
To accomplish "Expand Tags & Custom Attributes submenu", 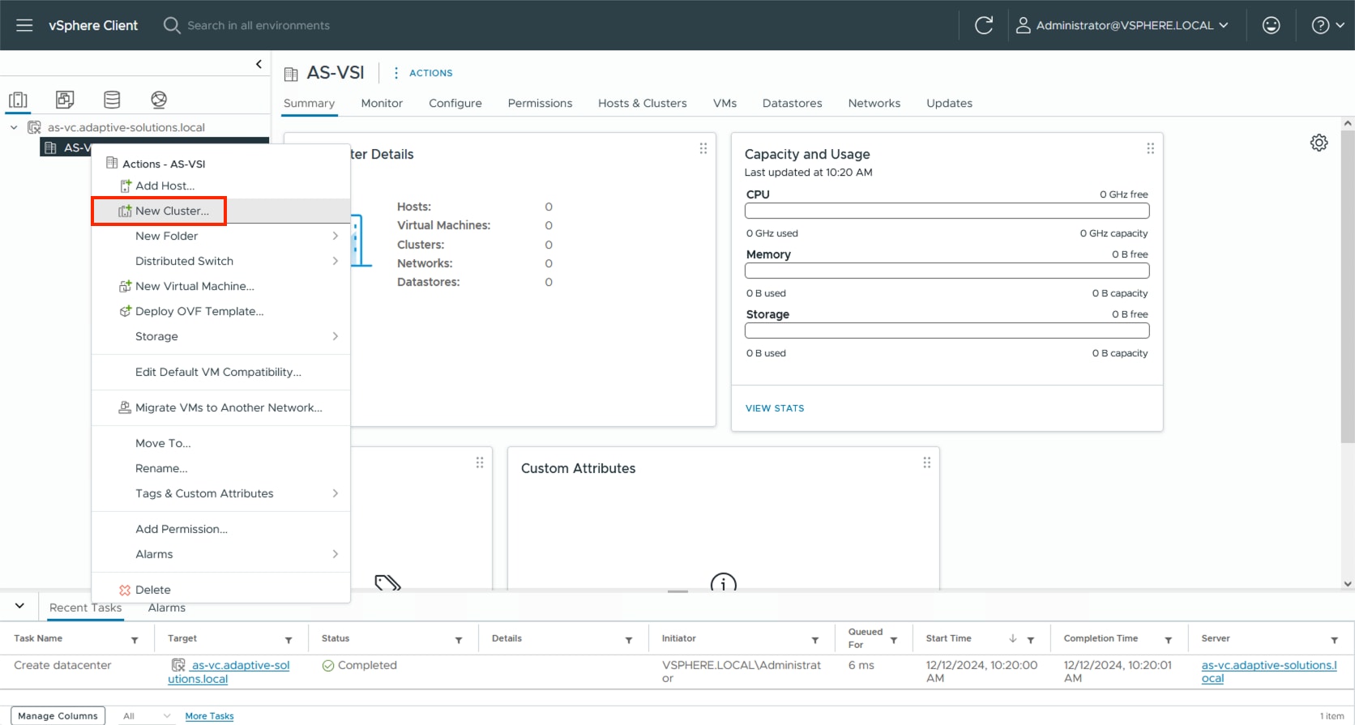I will (x=335, y=493).
